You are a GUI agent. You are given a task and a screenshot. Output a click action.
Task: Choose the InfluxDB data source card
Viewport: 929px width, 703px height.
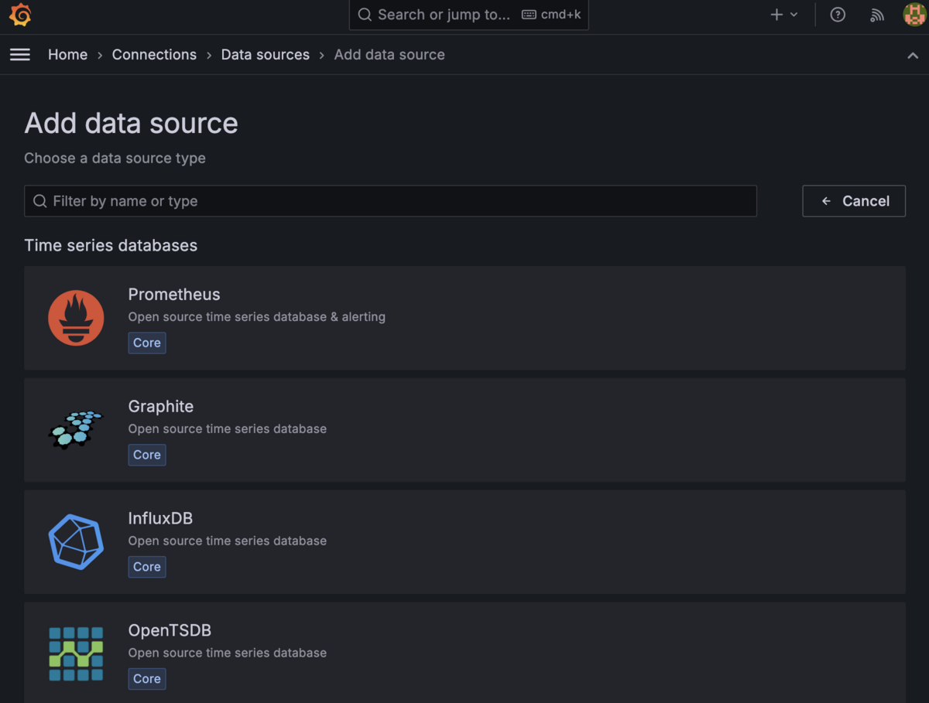tap(464, 541)
